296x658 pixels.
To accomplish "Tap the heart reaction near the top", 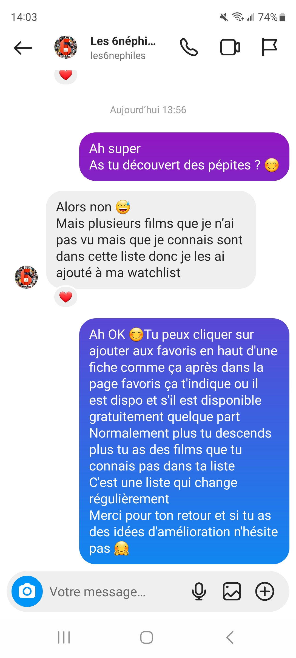I will (x=66, y=75).
